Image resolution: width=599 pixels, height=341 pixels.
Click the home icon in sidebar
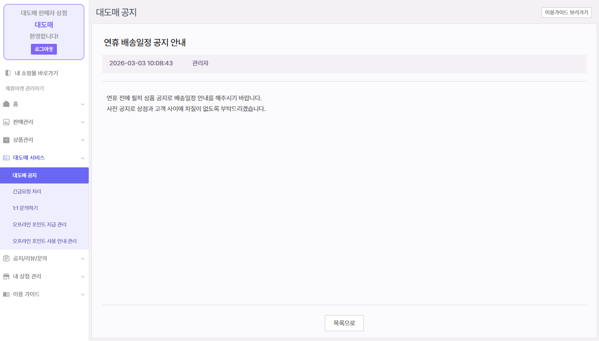click(6, 104)
